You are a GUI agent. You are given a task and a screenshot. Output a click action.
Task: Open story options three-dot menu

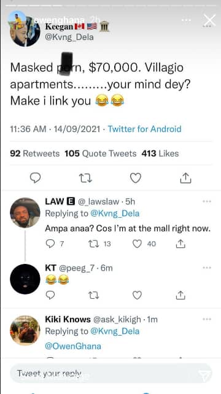186,20
